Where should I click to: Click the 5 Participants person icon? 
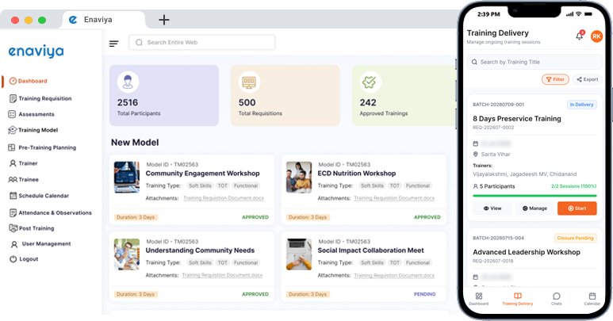point(475,186)
